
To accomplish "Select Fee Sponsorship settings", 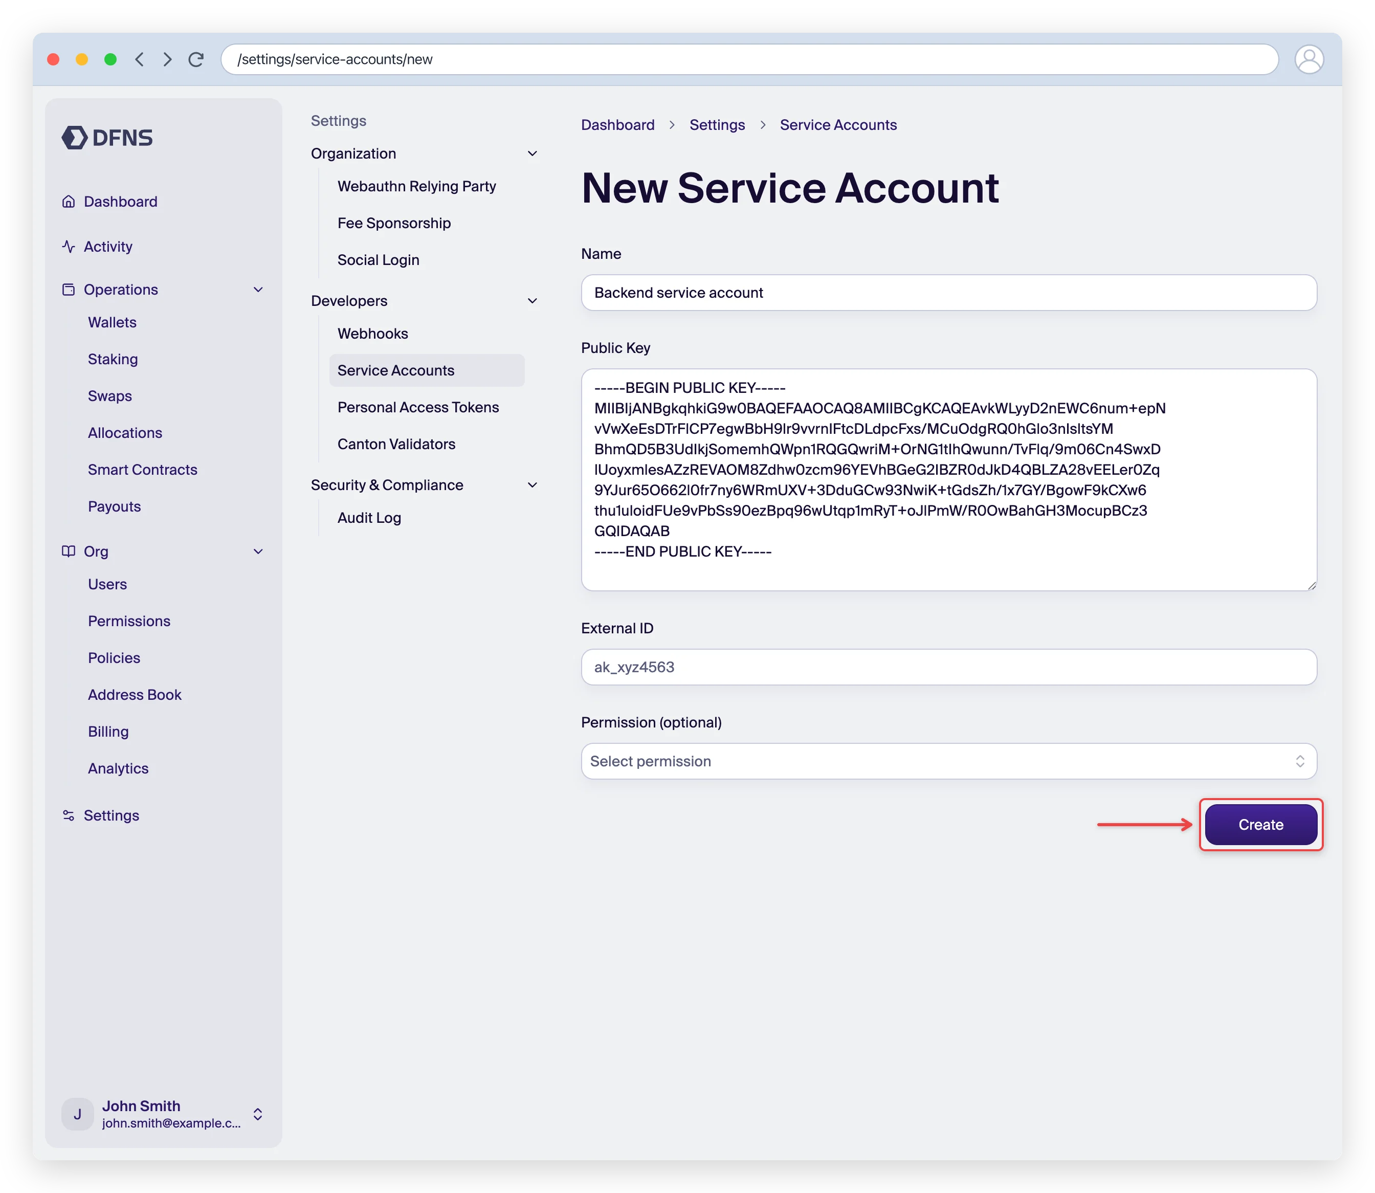I will pyautogui.click(x=394, y=223).
